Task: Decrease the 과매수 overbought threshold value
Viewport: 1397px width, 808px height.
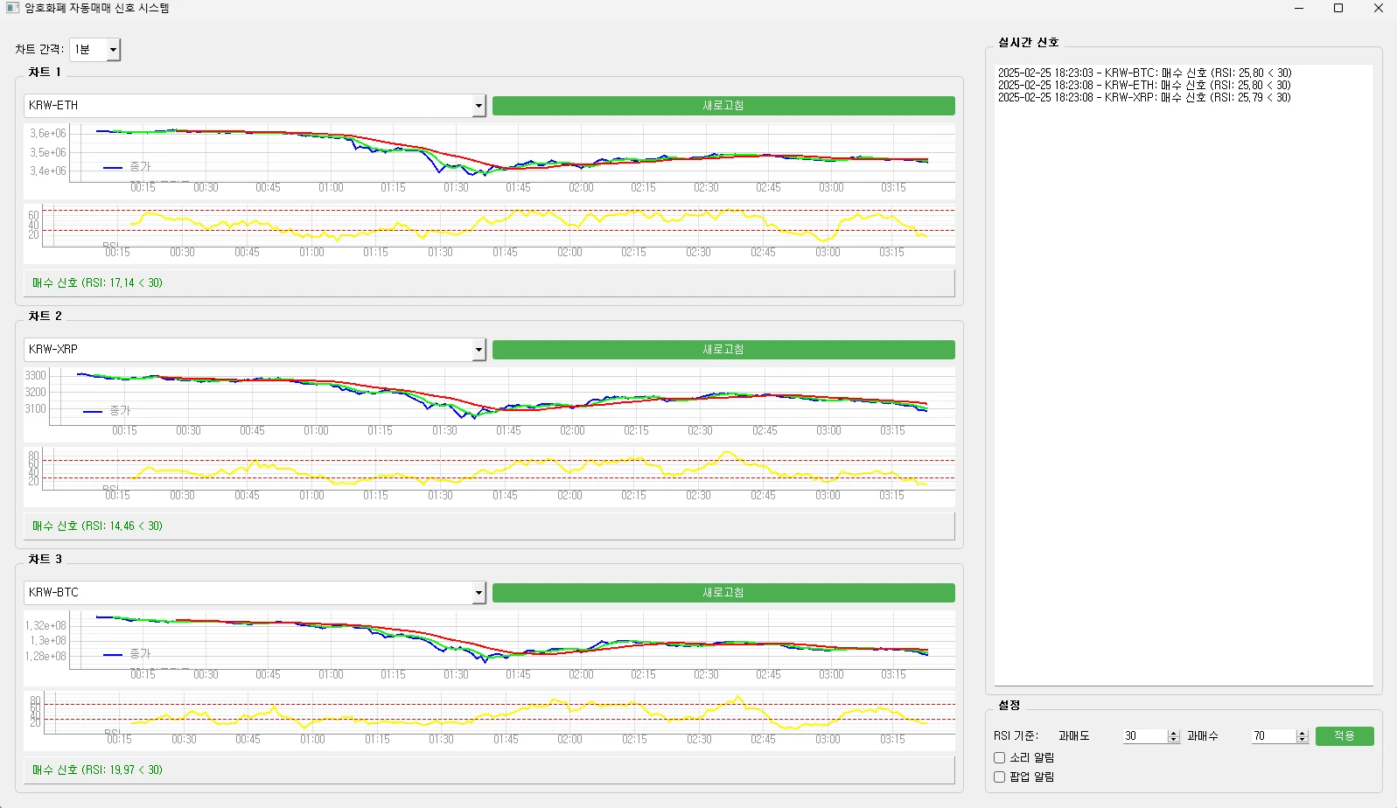Action: tap(1302, 740)
